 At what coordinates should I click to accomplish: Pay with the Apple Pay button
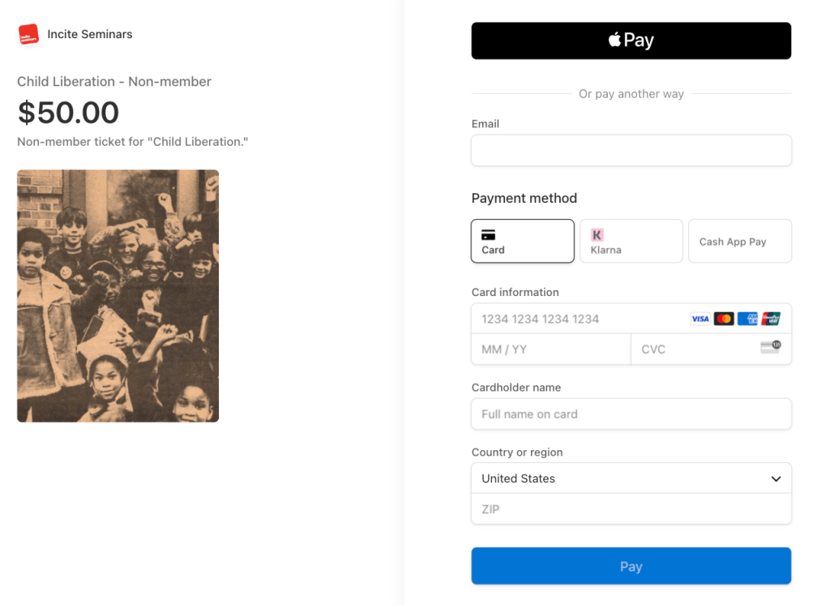pos(631,41)
